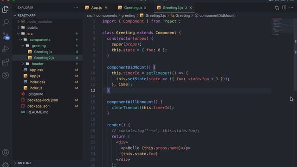
Task: Open package-lock.json file
Action: (47, 100)
